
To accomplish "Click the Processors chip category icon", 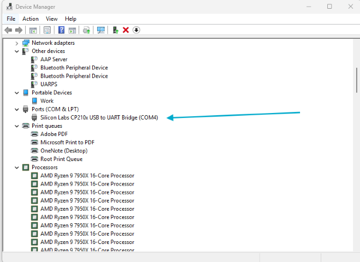I will click(x=26, y=168).
